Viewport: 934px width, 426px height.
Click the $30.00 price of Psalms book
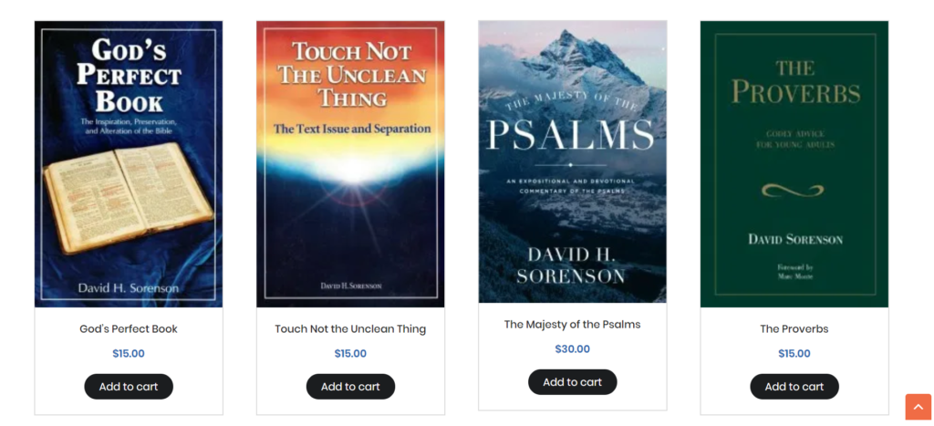573,349
